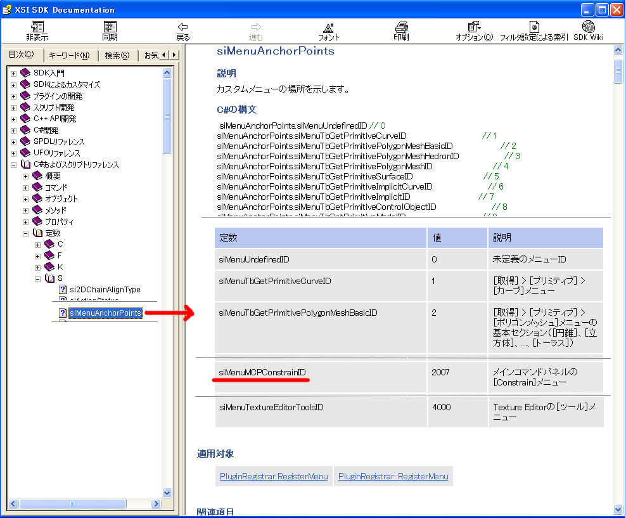Click the tree panel scroll right arrow
The height and width of the screenshot is (518, 626).
[x=156, y=503]
